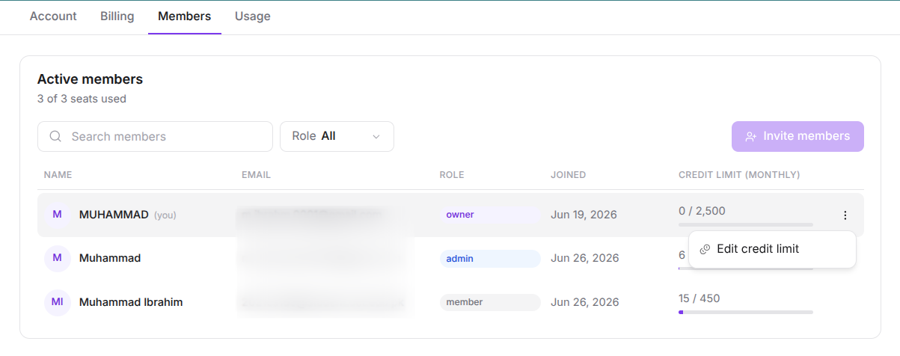Choose Edit credit limit from the menu
The height and width of the screenshot is (356, 900).
click(x=772, y=249)
